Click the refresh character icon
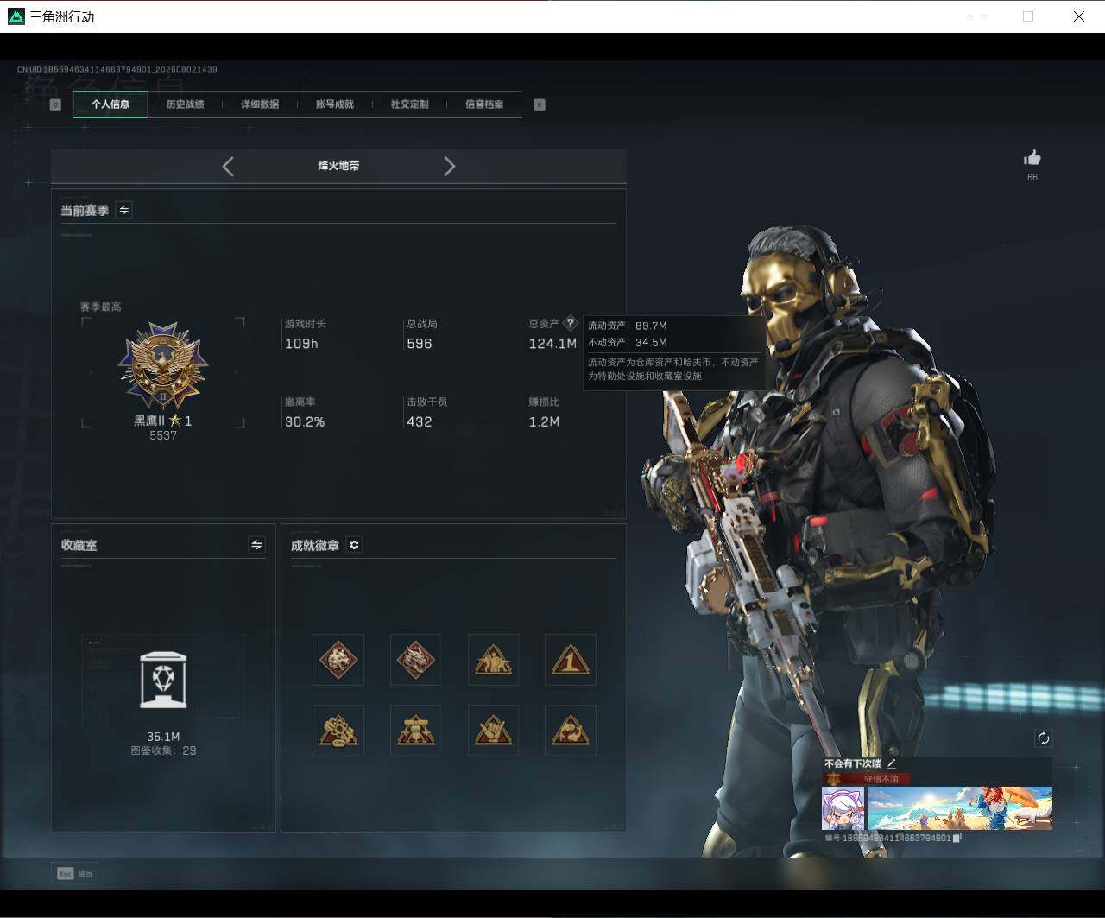The height and width of the screenshot is (918, 1105). (1043, 738)
